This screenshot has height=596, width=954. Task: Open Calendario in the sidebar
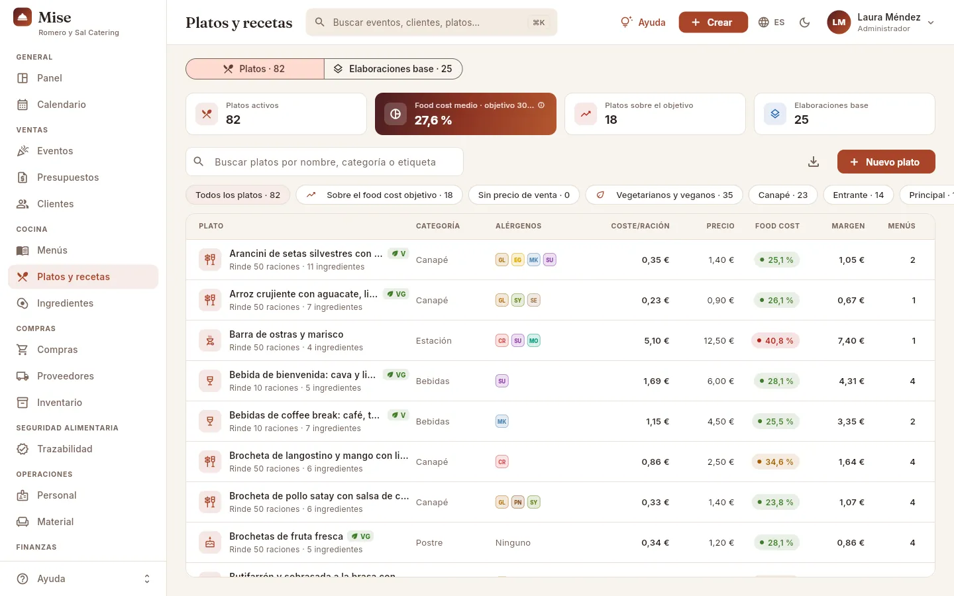click(x=83, y=105)
